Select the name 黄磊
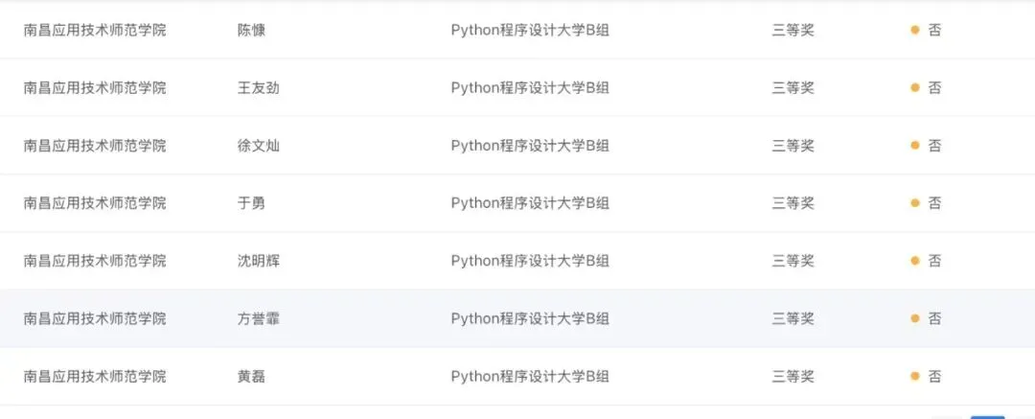 [x=251, y=377]
